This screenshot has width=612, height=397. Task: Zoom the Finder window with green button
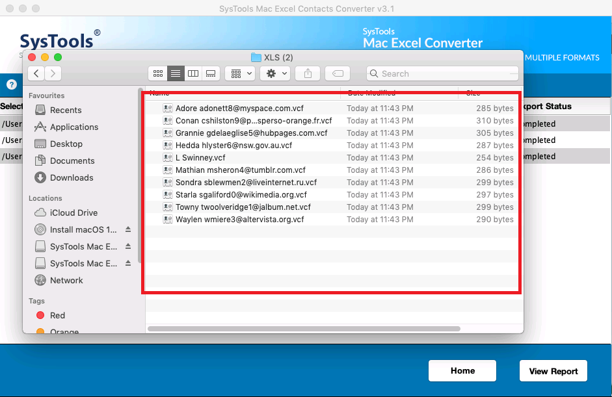click(58, 57)
